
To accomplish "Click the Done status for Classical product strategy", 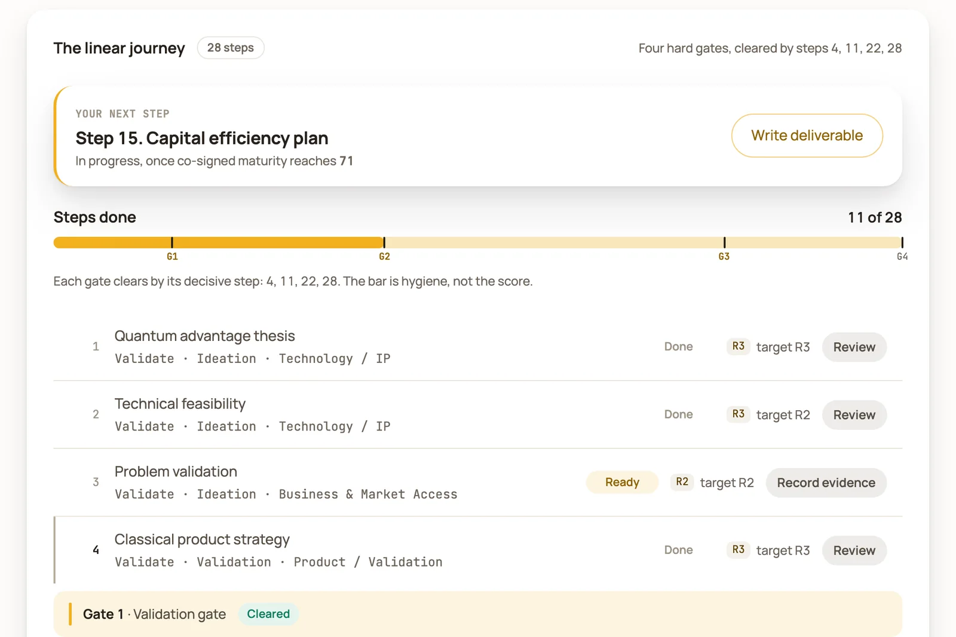I will 678,550.
